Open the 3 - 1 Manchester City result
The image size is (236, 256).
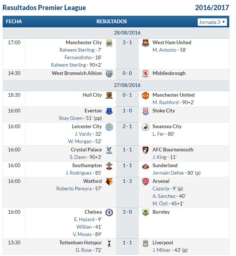pyautogui.click(x=127, y=42)
